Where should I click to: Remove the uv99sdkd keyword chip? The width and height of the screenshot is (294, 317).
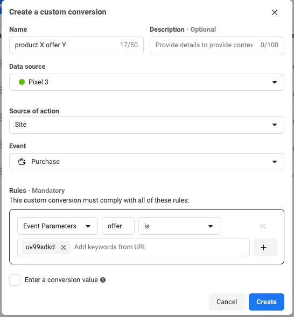[x=64, y=248]
